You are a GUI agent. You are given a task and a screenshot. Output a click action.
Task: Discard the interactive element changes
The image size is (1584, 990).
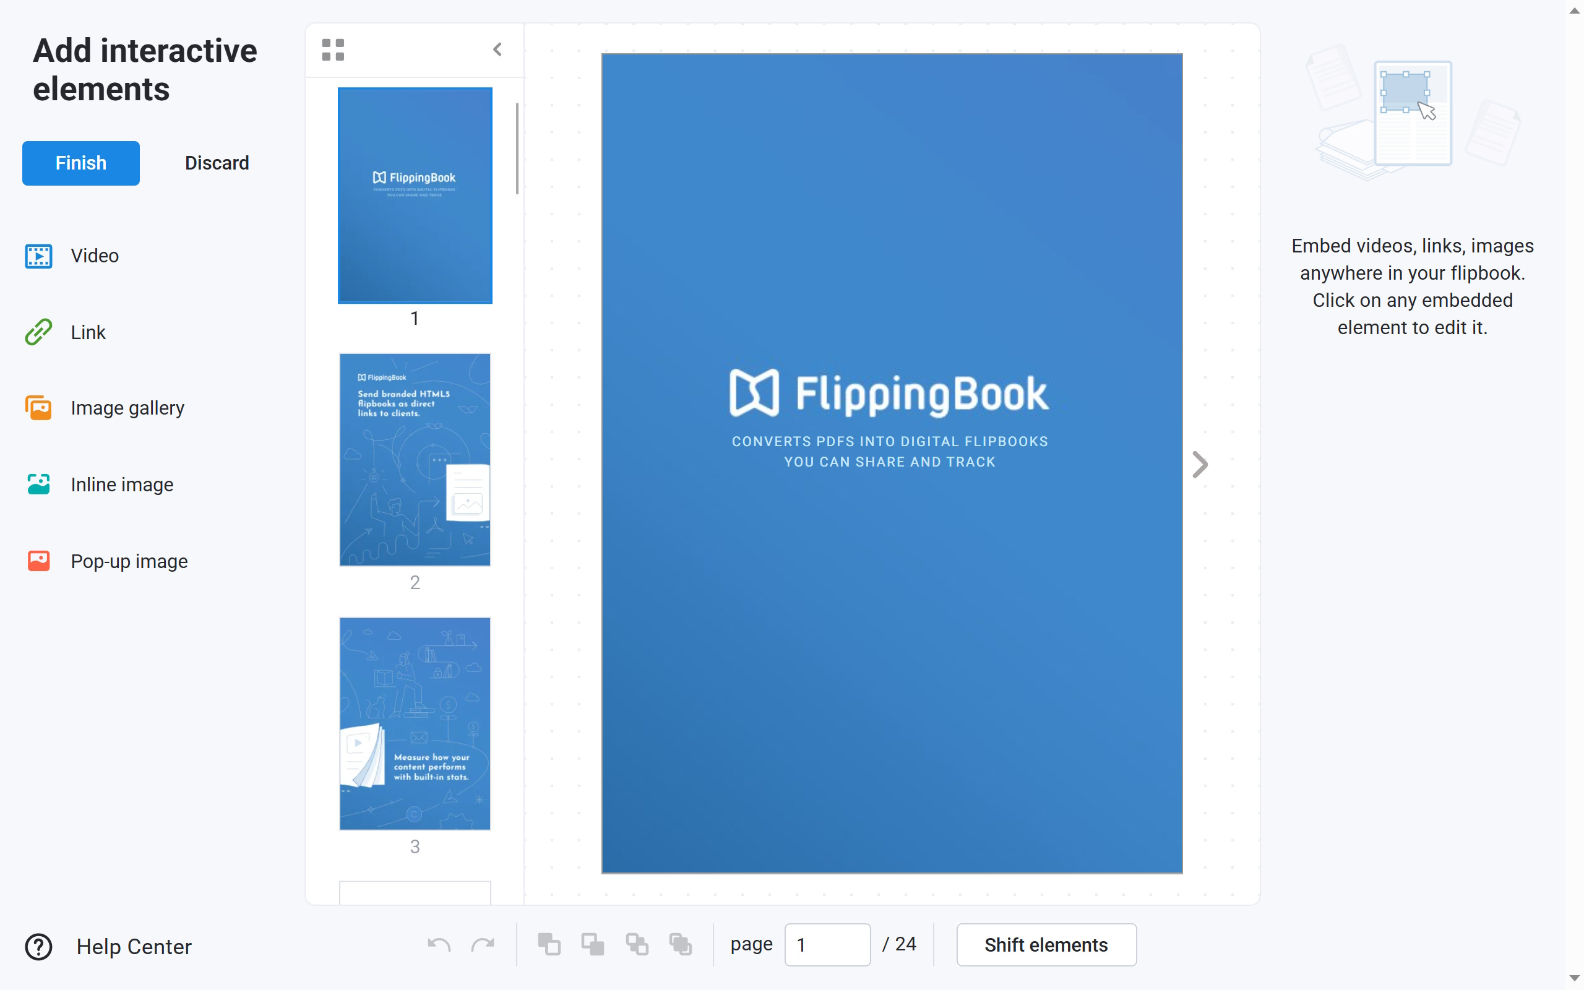coord(217,163)
